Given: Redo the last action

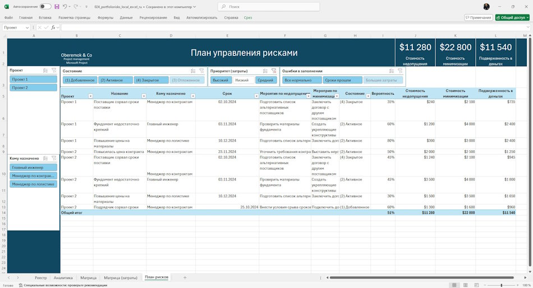Looking at the screenshot, I should click(x=76, y=7).
